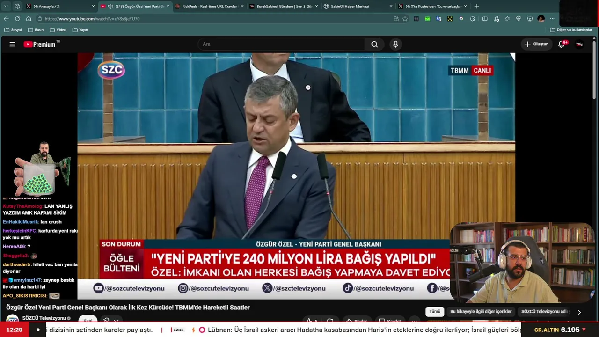The height and width of the screenshot is (337, 599).
Task: Close the Anasayfa / X tab
Action: [x=93, y=7]
